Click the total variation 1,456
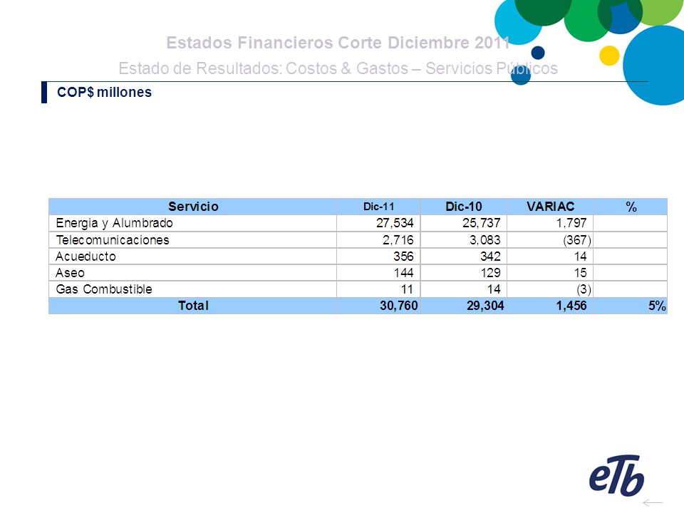Viewport: 684px width, 513px height. pyautogui.click(x=571, y=306)
